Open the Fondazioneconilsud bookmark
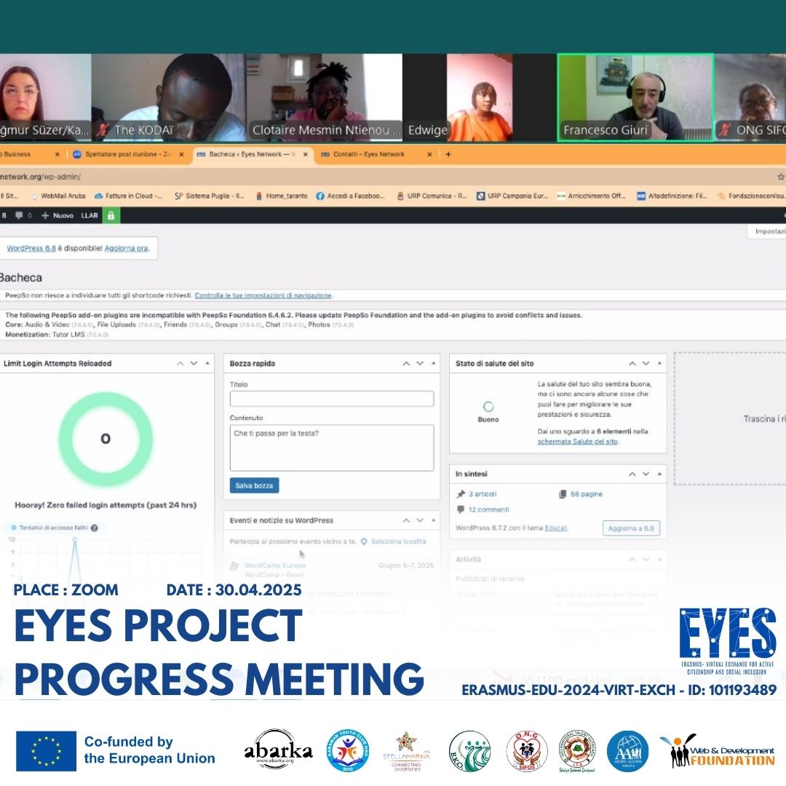 tap(751, 196)
